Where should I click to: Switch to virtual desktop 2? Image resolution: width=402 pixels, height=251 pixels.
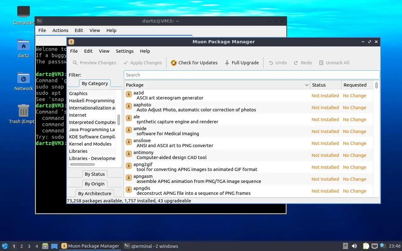tap(22, 246)
